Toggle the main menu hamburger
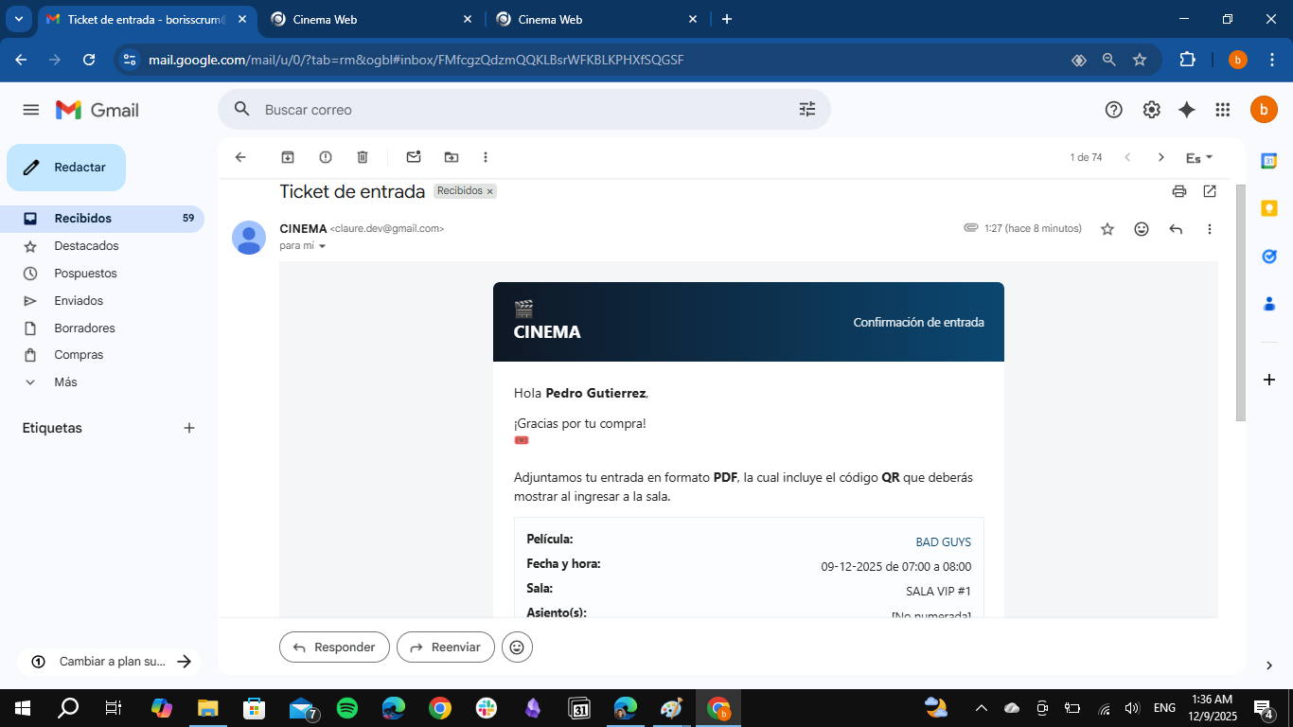1293x727 pixels. point(31,110)
